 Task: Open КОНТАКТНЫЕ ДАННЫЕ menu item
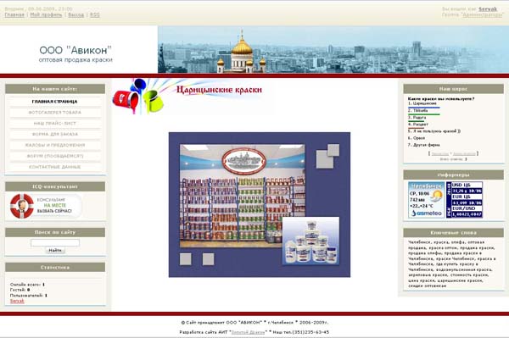[55, 167]
